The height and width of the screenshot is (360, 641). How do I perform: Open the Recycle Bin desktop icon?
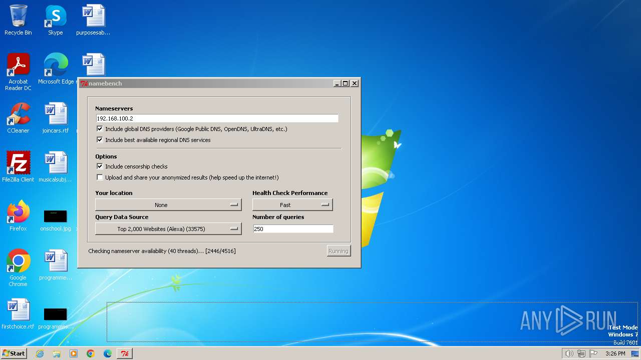pos(18,20)
